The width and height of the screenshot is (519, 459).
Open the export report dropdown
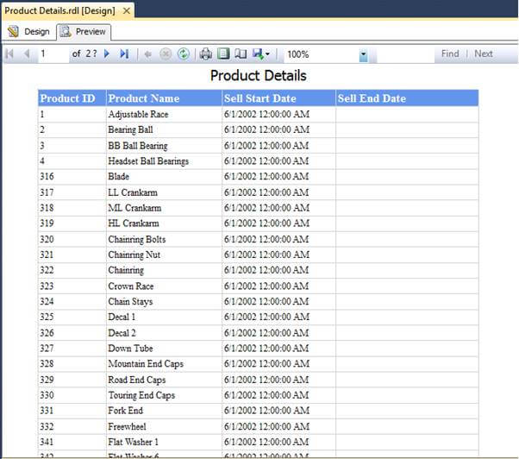261,54
